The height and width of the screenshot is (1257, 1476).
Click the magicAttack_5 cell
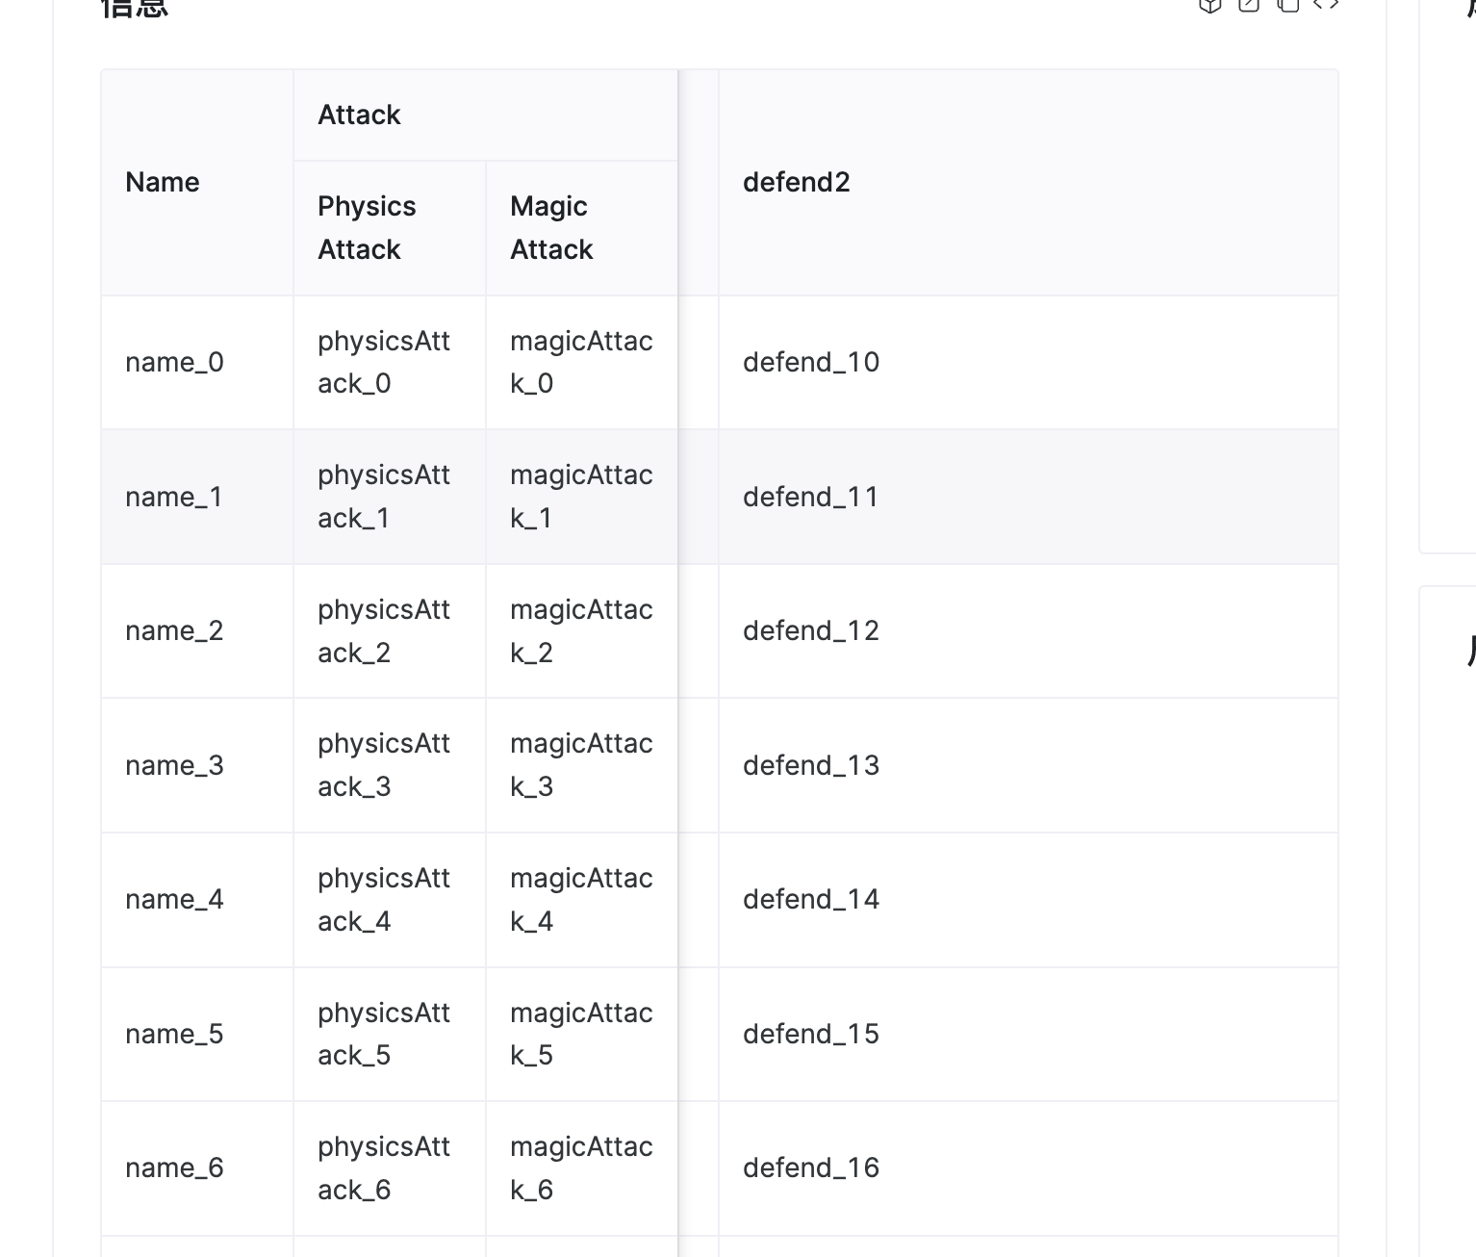(x=580, y=1033)
